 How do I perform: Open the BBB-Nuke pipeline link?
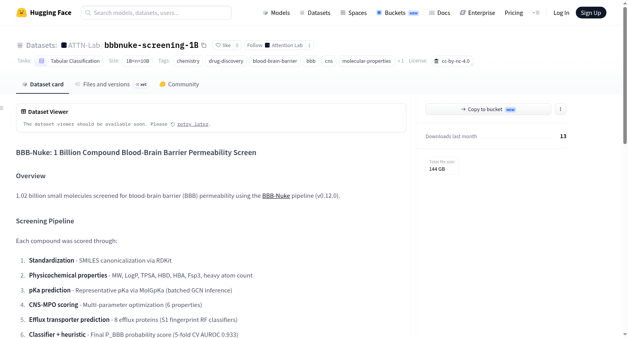276,196
